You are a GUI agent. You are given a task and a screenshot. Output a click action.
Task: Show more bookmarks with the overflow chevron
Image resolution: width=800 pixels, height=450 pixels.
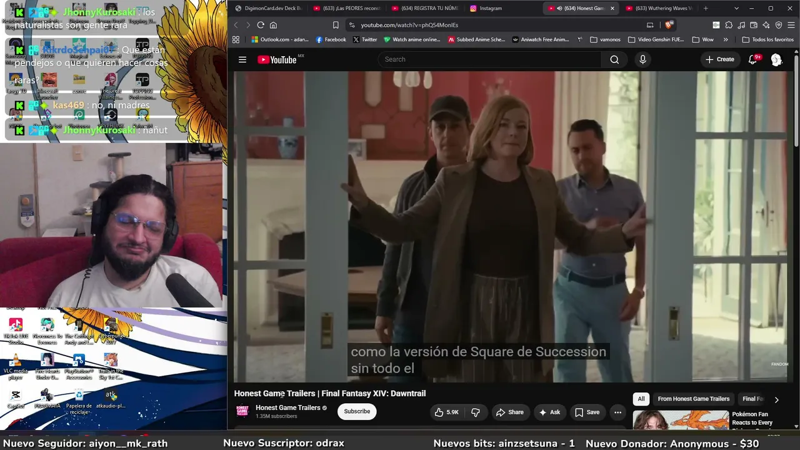tap(726, 39)
